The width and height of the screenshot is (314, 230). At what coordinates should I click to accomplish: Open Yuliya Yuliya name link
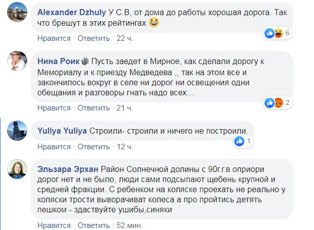(62, 131)
